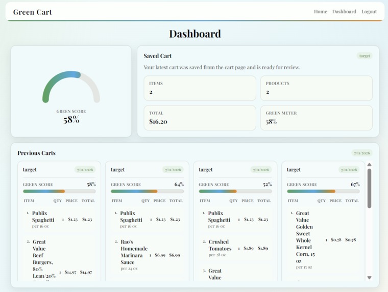The height and width of the screenshot is (292, 388).
Task: Click the 67% score on fourth cart card
Action: point(355,184)
